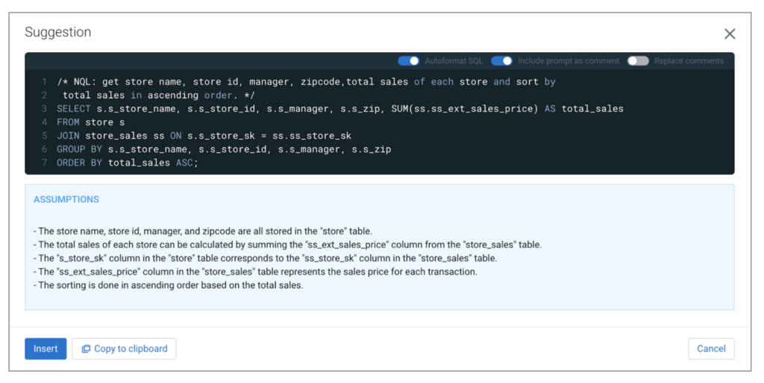Toggle the Autoformat SQL switch
The width and height of the screenshot is (764, 383).
408,61
